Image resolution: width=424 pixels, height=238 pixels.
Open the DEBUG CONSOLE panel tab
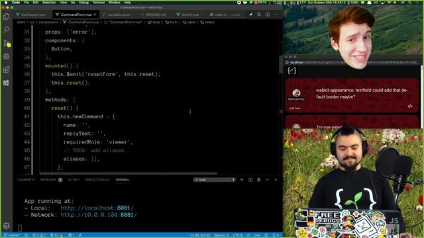tap(97, 180)
